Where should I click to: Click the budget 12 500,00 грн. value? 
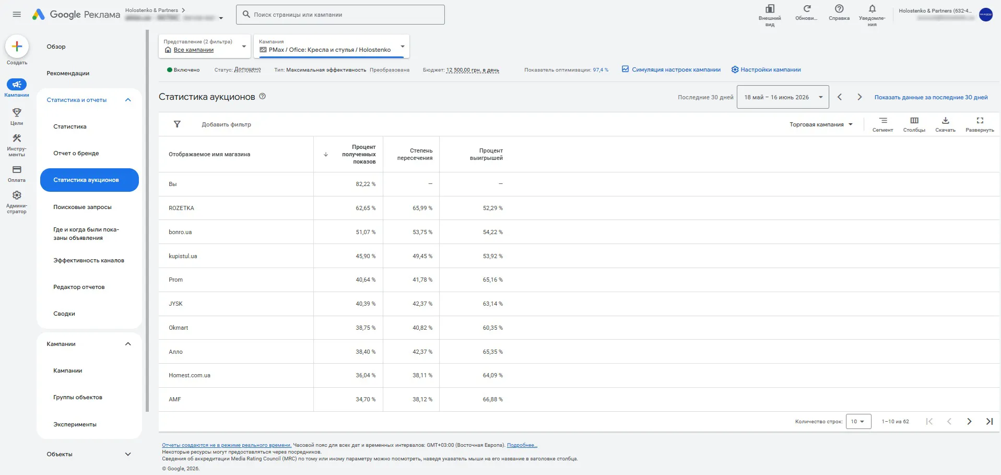point(473,69)
